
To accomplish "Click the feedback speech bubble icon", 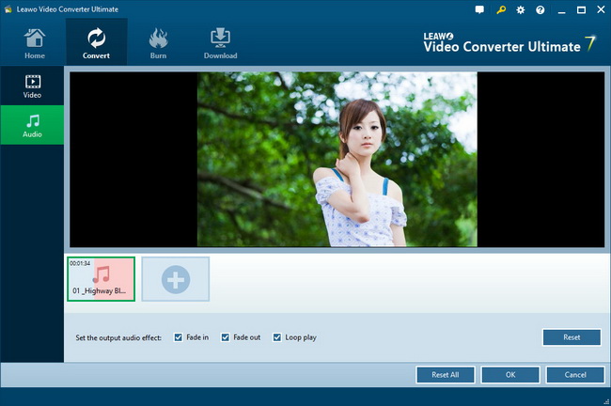I will (479, 9).
